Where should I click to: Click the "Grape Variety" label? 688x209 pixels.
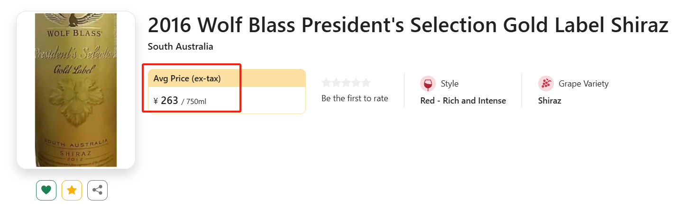[x=584, y=84]
